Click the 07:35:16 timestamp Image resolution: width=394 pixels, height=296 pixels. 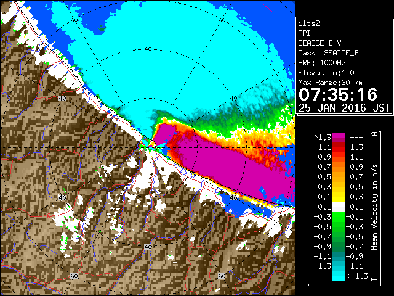point(338,94)
